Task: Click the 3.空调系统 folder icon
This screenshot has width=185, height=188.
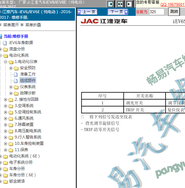Action: 11,106
